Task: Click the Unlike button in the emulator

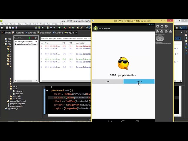Action: coord(139,81)
